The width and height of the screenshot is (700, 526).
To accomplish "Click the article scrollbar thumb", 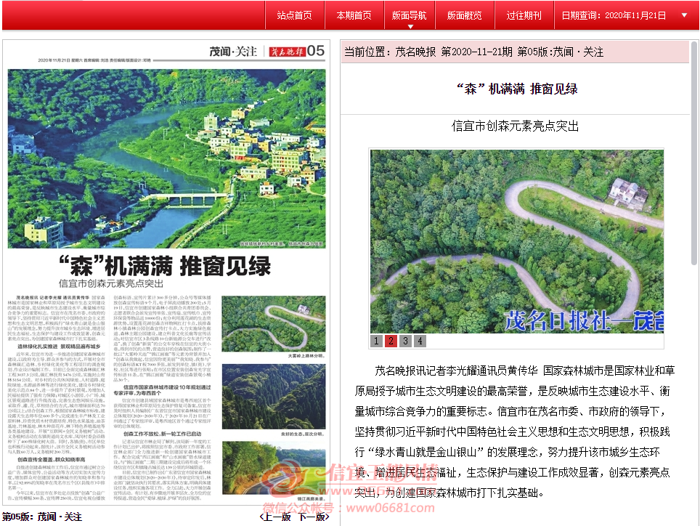I will tap(694, 153).
